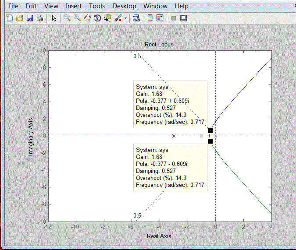Open a file with the folder icon
This screenshot has height=250, width=296.
pyautogui.click(x=20, y=18)
